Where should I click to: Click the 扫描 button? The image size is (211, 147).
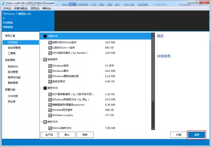(x=179, y=135)
